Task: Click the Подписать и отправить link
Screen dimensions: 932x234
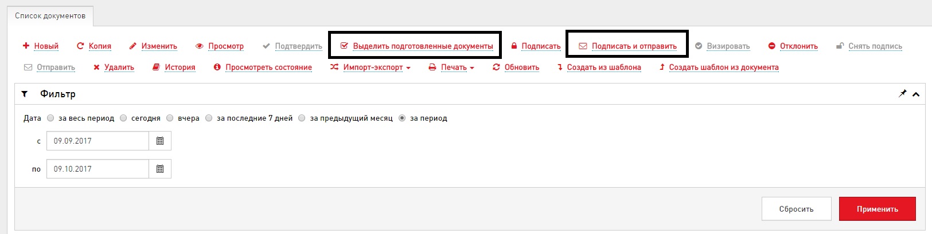Action: (x=634, y=46)
